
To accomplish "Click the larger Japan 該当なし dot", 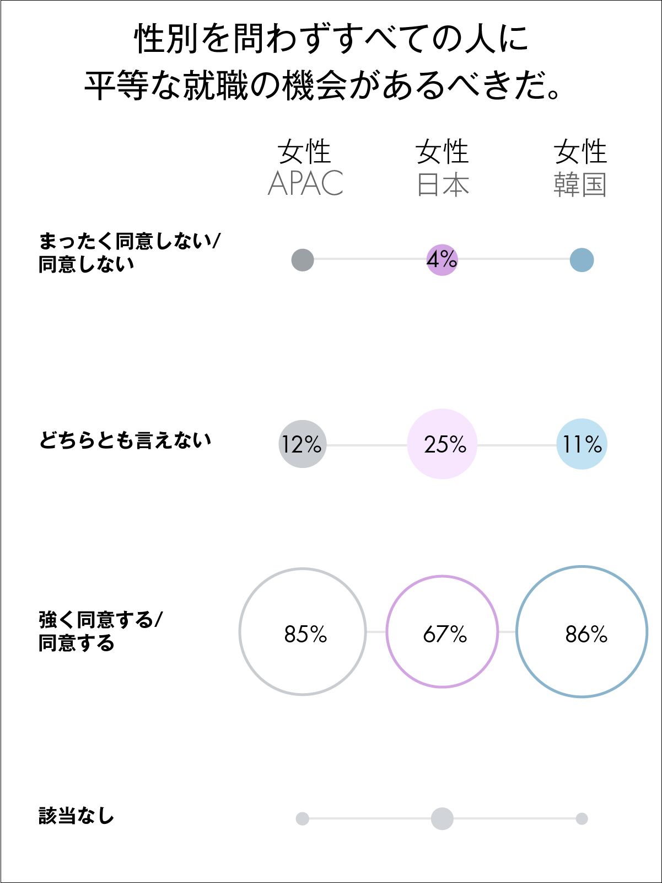I will click(x=442, y=818).
